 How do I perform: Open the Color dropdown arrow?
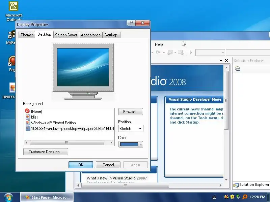[x=141, y=144]
